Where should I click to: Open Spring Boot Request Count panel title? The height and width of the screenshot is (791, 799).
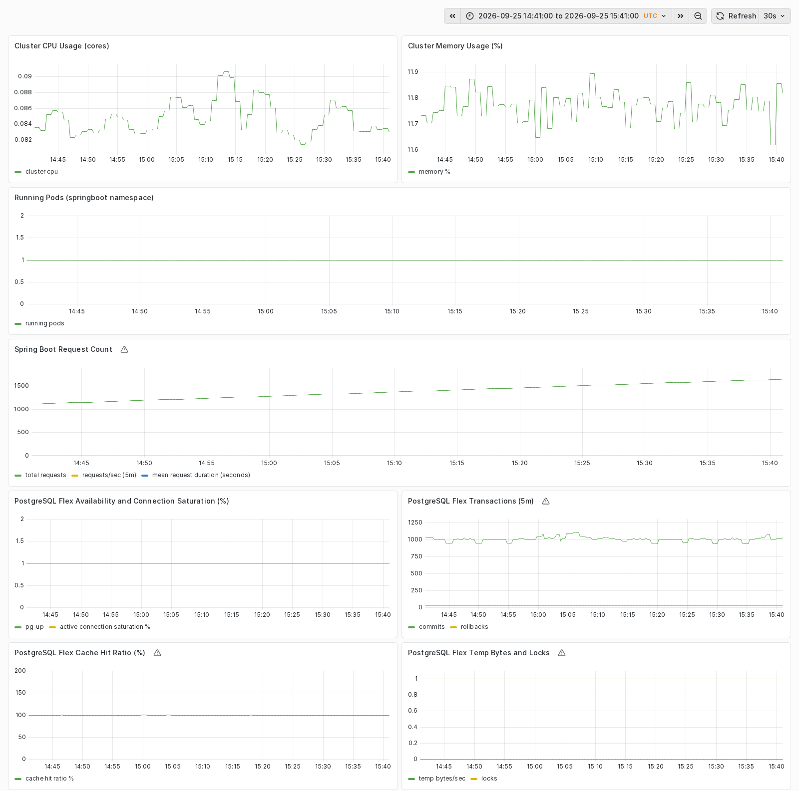click(x=63, y=349)
